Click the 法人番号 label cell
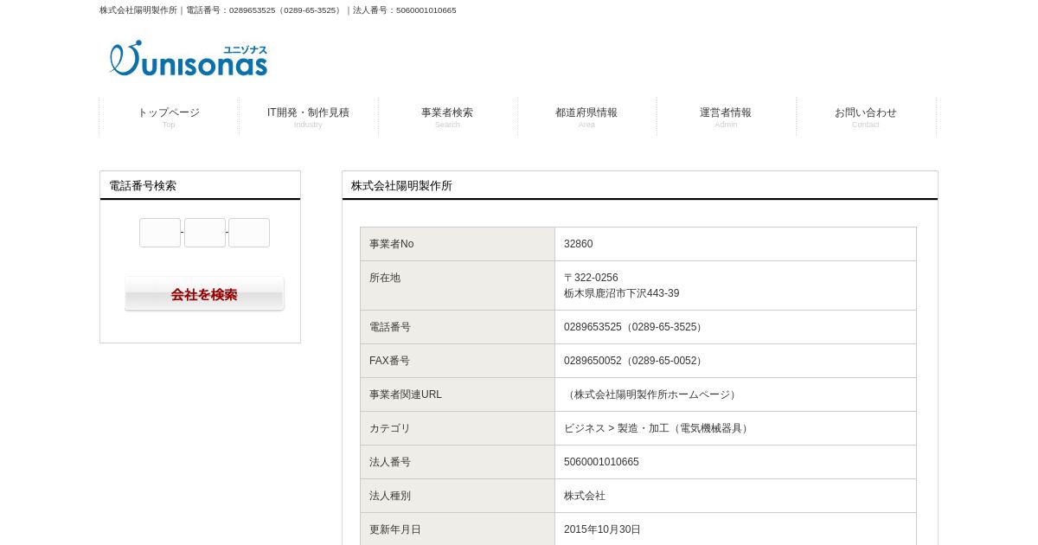Viewport: 1038px width, 545px height. pyautogui.click(x=458, y=462)
